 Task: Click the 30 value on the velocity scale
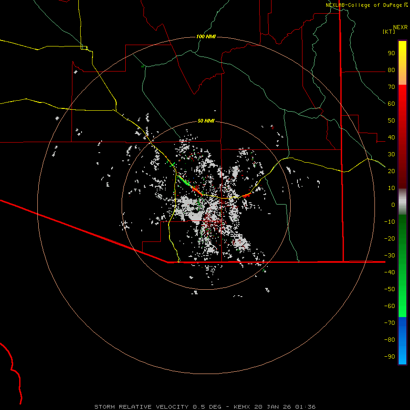(391, 154)
